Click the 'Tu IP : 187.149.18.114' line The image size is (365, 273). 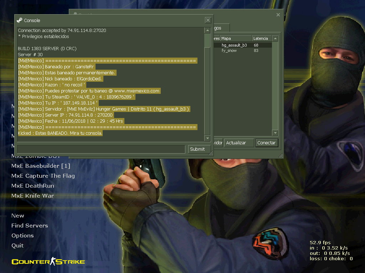pos(58,103)
